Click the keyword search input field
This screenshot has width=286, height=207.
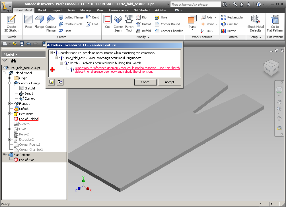[x=195, y=4]
